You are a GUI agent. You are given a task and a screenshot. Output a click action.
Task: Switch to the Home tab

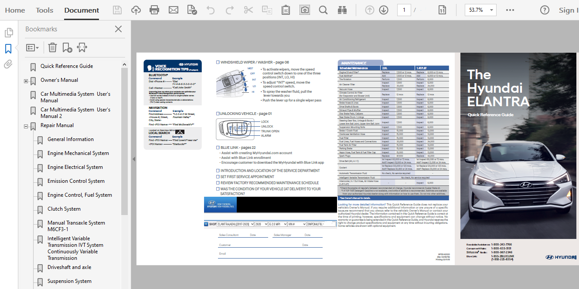15,10
